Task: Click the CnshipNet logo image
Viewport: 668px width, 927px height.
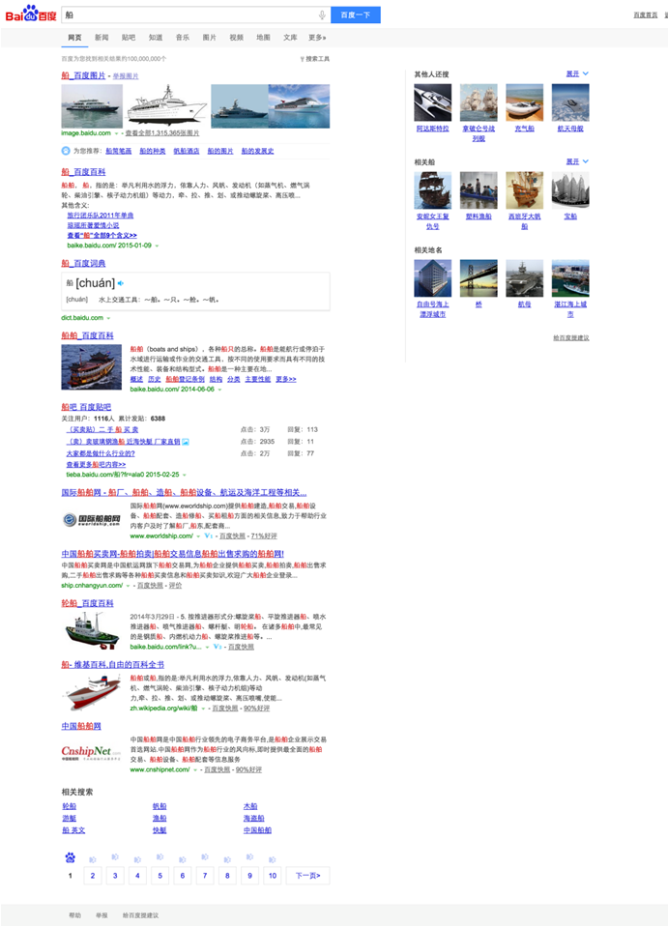Action: point(91,752)
